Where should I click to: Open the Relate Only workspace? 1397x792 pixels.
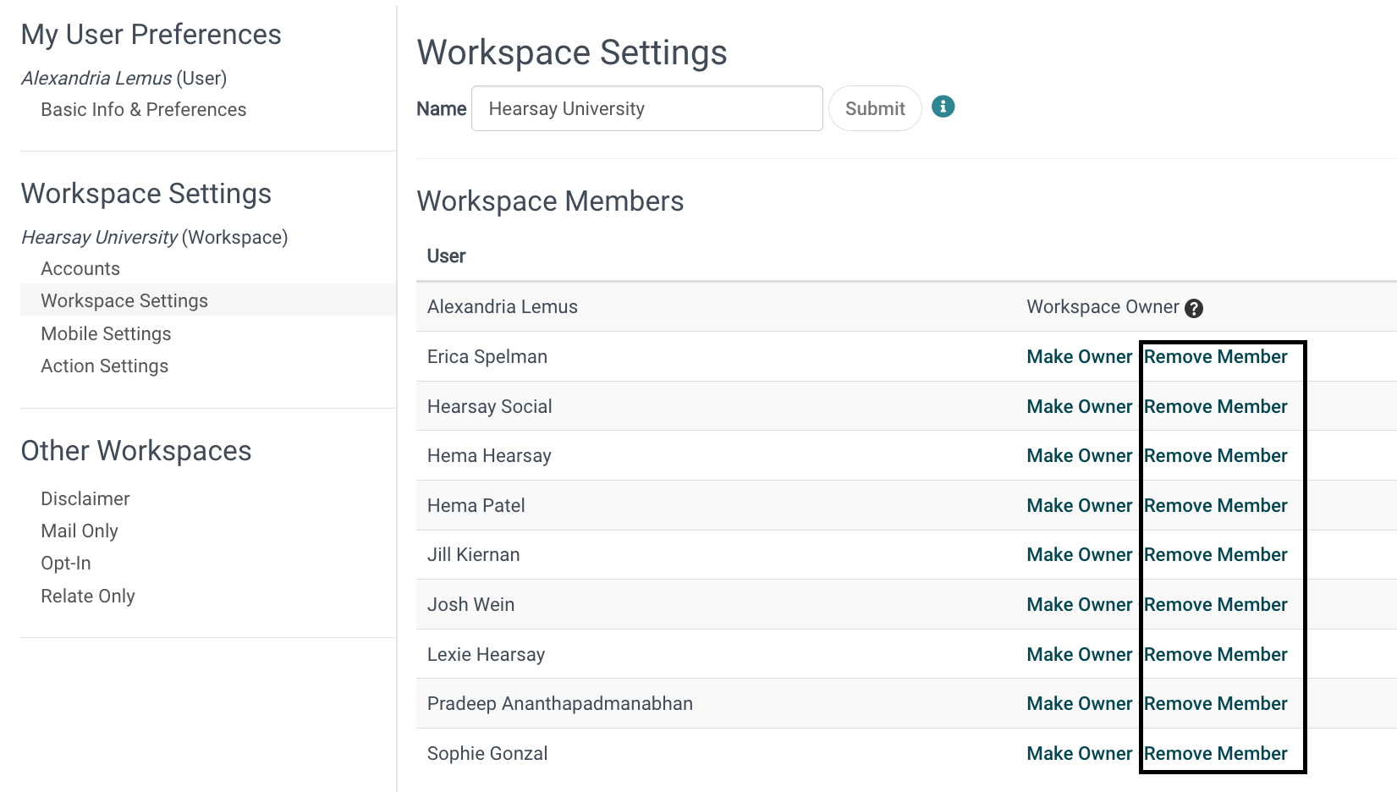point(87,596)
